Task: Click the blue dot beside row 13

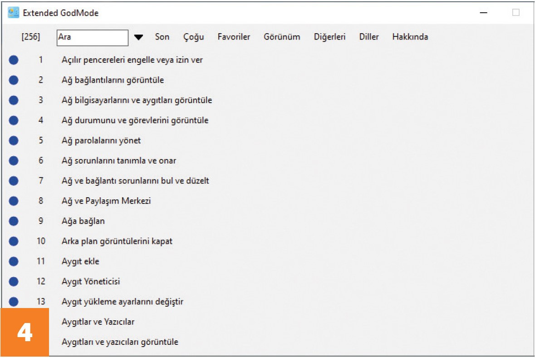Action: (14, 302)
